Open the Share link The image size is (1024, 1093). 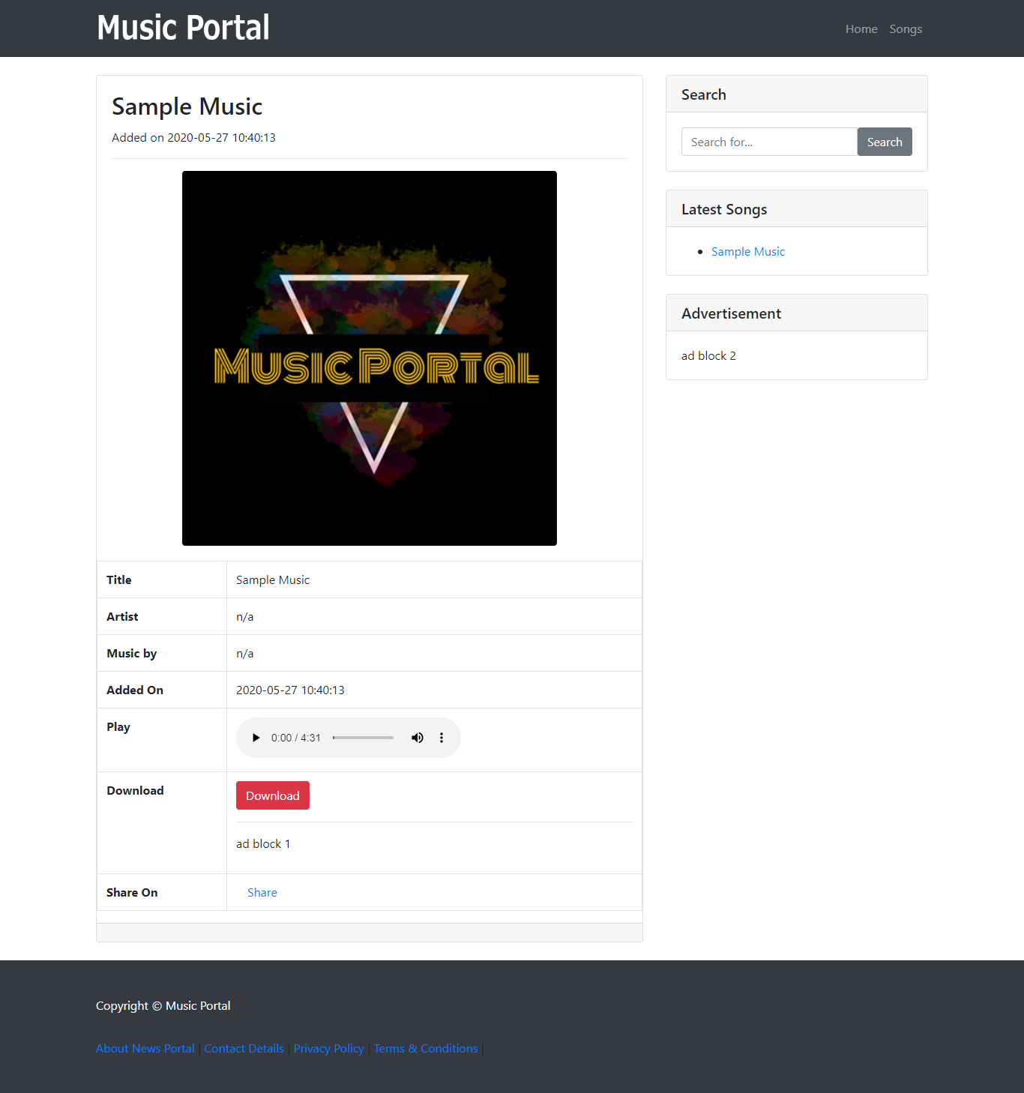pyautogui.click(x=262, y=892)
